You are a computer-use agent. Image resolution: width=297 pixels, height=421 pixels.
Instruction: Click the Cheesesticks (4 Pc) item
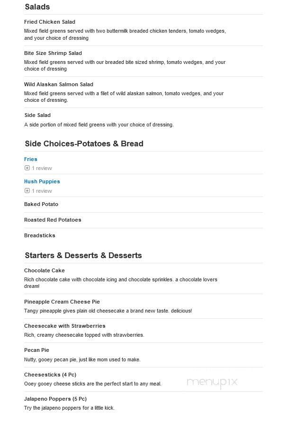click(x=50, y=375)
